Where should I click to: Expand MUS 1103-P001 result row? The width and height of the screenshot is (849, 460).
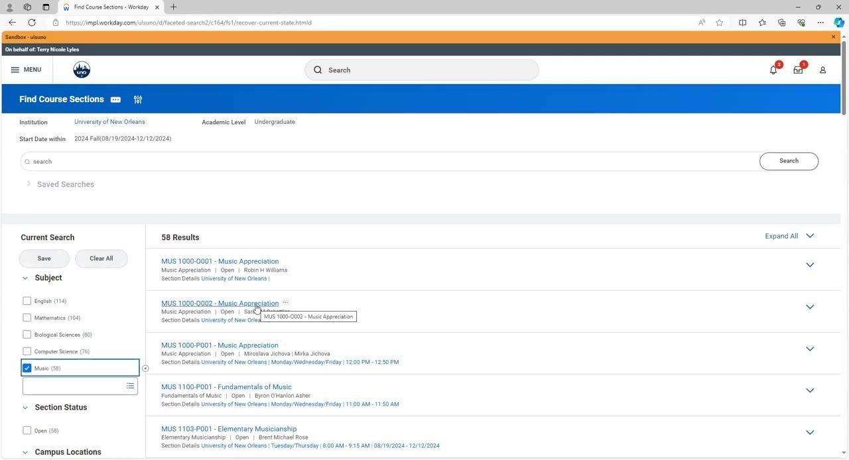[x=810, y=432]
